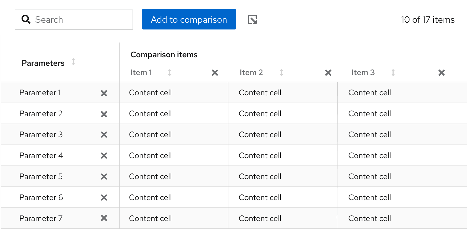467x229 pixels.
Task: Click the search magnifier icon
Action: coord(26,19)
